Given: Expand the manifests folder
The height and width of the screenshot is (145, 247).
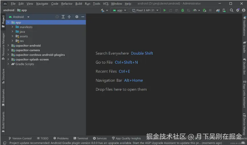Looking at the screenshot, I should 12,27.
